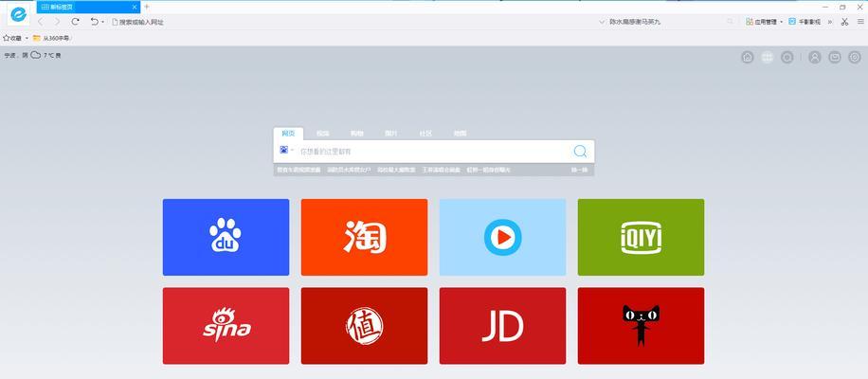Click the first hot search suggestion link
The image size is (868, 379).
[298, 170]
